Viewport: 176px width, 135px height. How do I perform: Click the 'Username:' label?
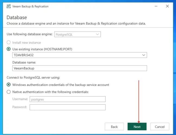pyautogui.click(x=20, y=99)
